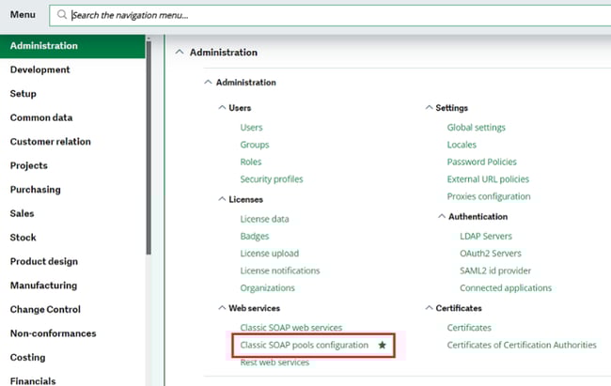This screenshot has height=386, width=611.
Task: Collapse the Users group
Action: pos(221,108)
